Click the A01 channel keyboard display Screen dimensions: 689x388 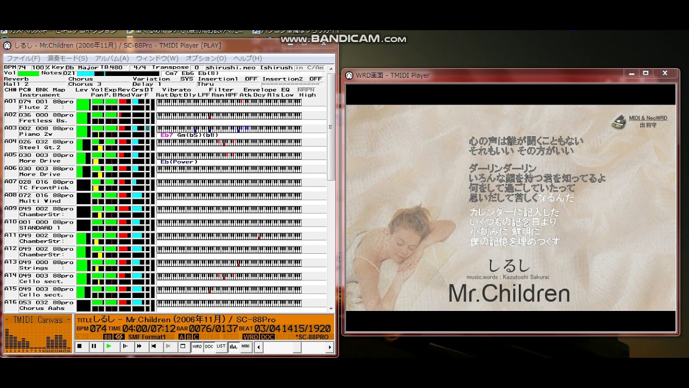pos(229,101)
